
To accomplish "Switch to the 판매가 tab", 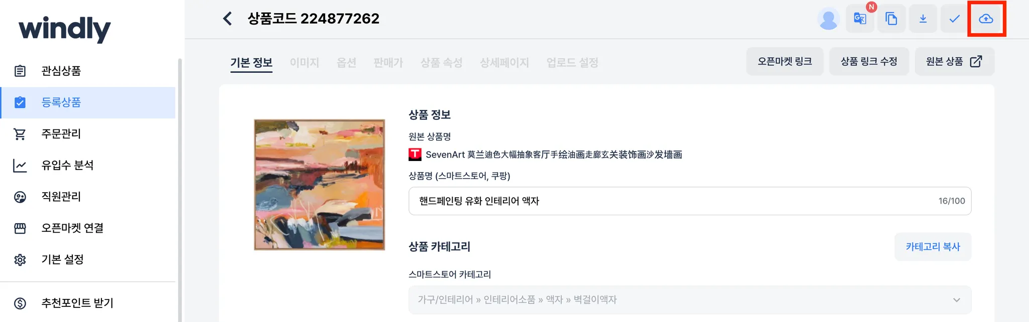I will point(388,63).
